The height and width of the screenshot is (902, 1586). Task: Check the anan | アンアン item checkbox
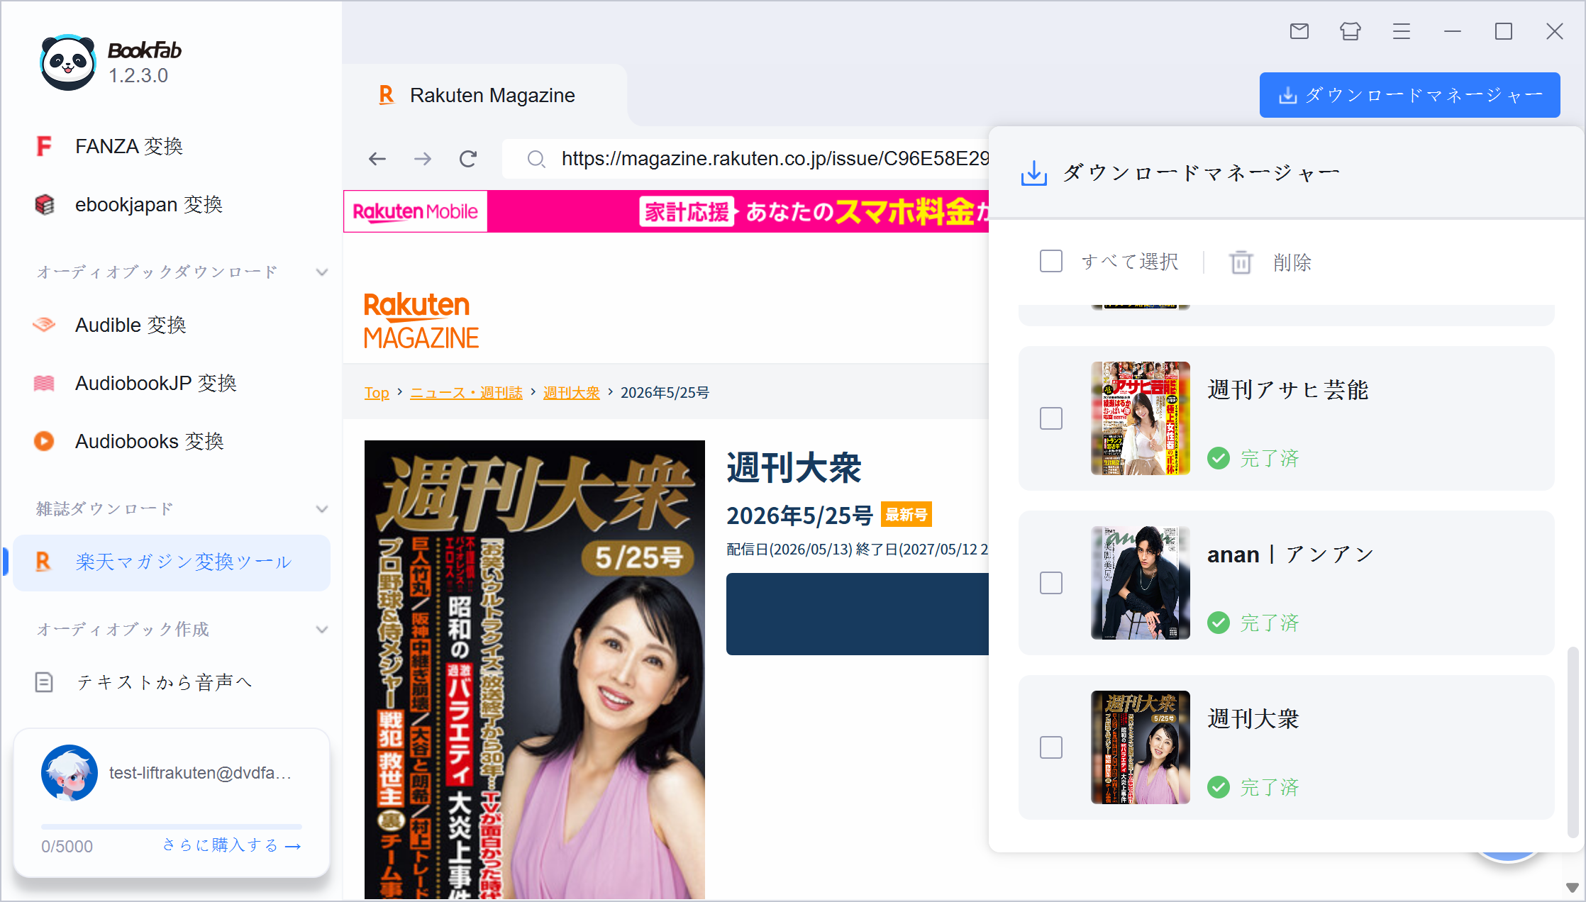tap(1051, 583)
